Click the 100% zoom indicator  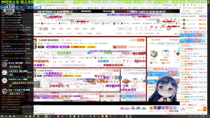tap(203, 114)
